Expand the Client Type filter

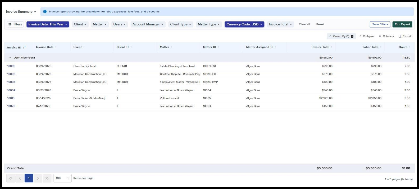(181, 24)
